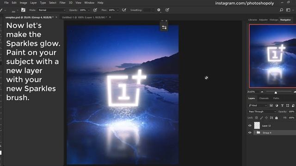Toggle lock position
296x166 pixels.
[266, 118]
